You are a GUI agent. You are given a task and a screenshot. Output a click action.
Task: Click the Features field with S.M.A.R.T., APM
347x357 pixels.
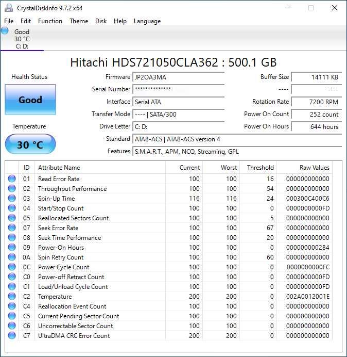point(237,151)
